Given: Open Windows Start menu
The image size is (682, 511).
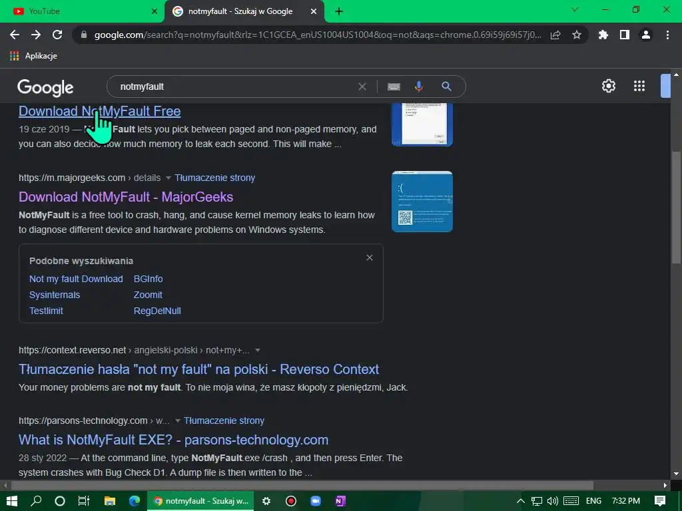Looking at the screenshot, I should (x=12, y=501).
